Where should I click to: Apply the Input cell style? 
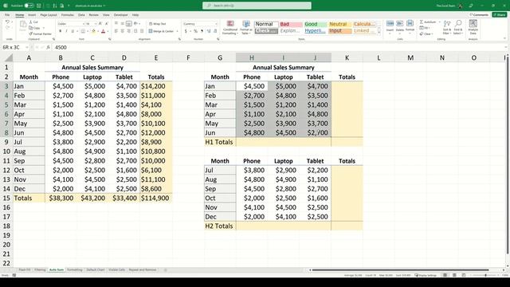pyautogui.click(x=340, y=30)
